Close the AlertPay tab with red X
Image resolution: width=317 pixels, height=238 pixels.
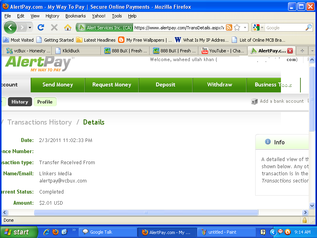290,51
